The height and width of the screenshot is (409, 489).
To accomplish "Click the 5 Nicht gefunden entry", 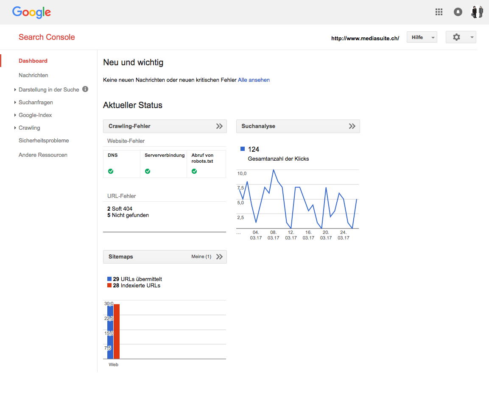I will 128,215.
